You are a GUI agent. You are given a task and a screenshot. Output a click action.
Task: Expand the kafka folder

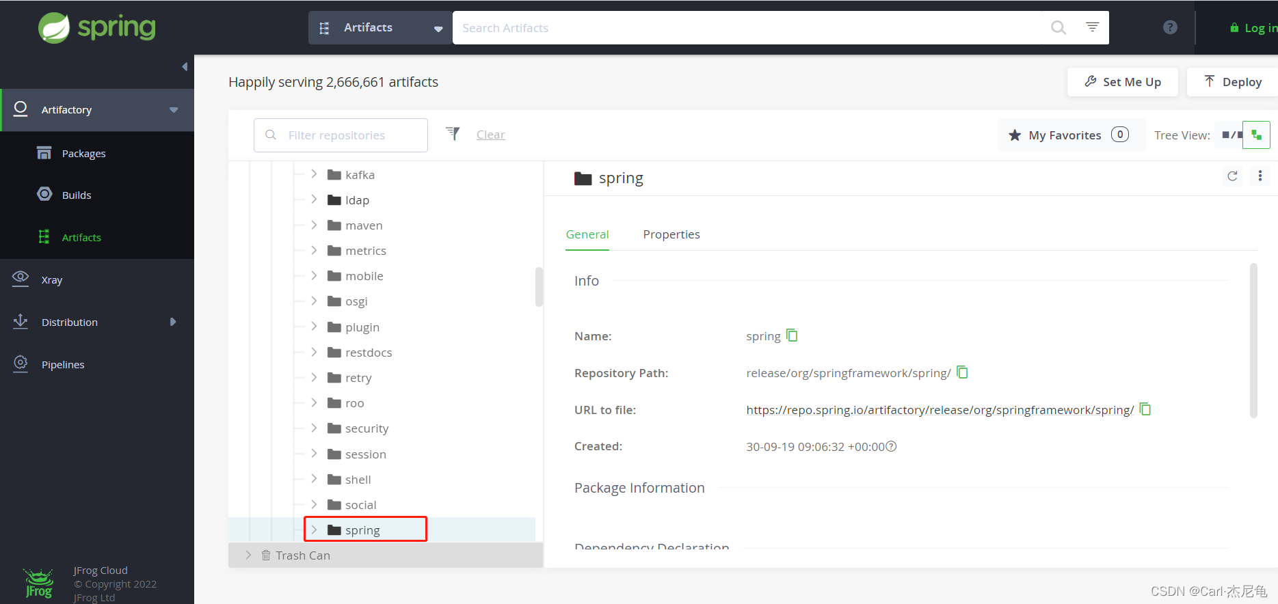click(x=314, y=174)
